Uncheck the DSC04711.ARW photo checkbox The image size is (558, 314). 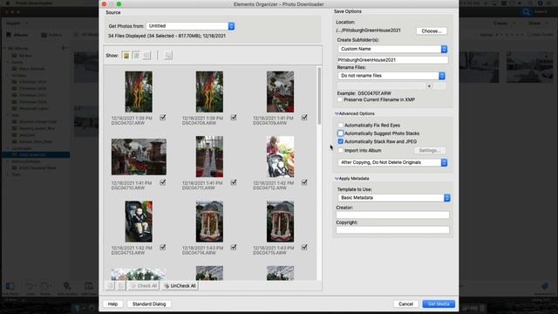pos(234,182)
